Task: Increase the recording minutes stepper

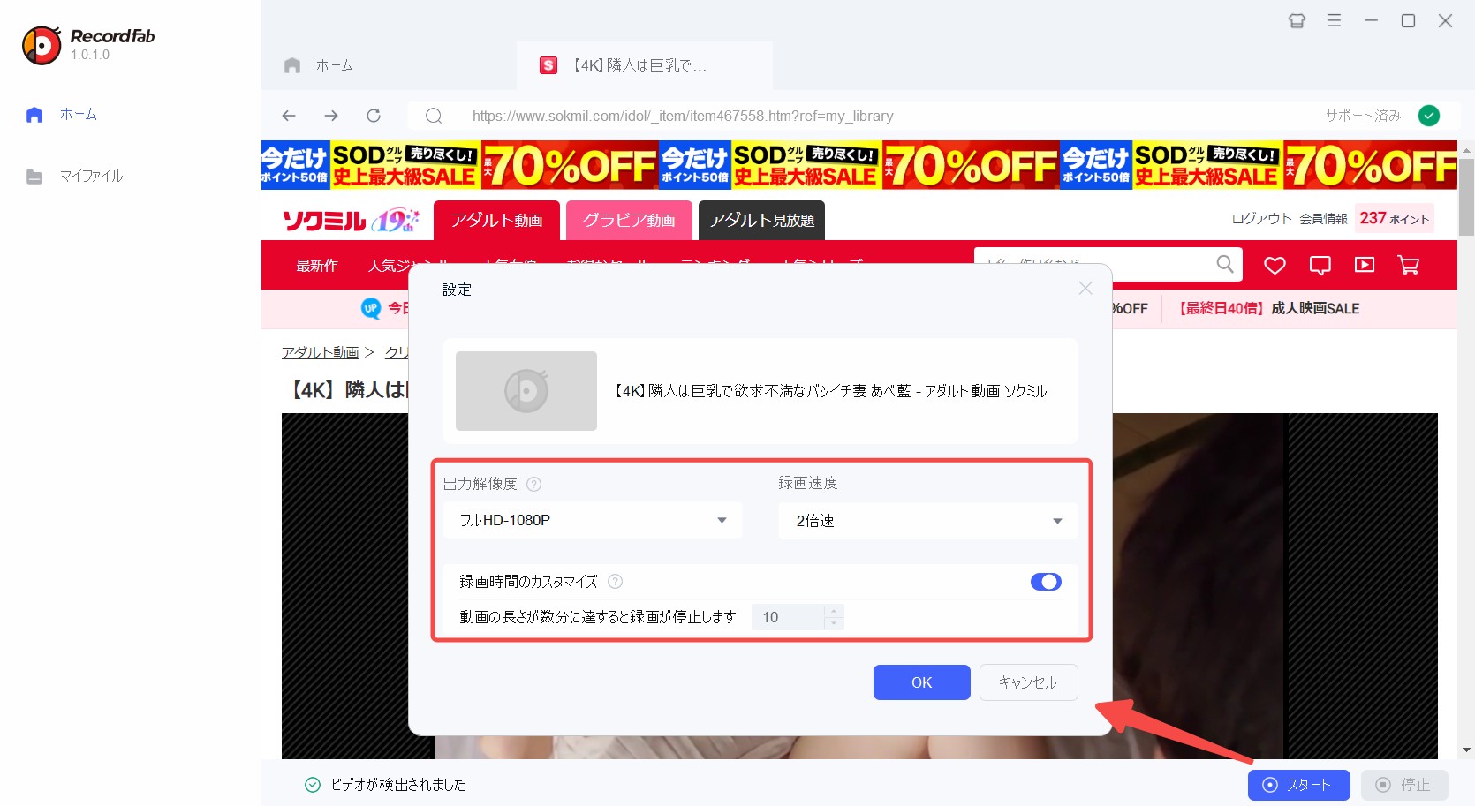Action: click(x=833, y=611)
